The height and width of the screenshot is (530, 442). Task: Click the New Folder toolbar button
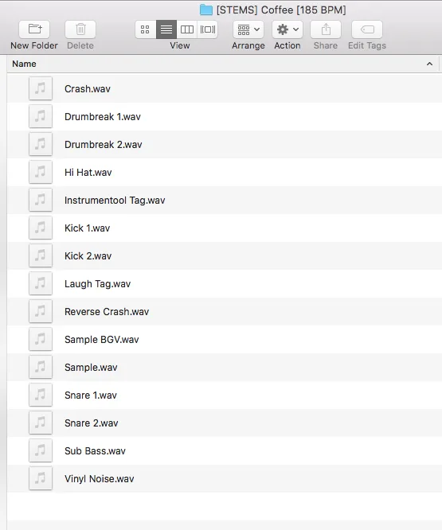click(x=34, y=29)
